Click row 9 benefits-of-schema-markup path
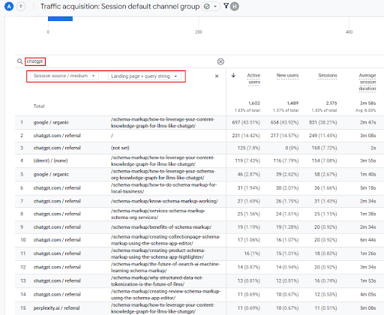 pyautogui.click(x=161, y=227)
